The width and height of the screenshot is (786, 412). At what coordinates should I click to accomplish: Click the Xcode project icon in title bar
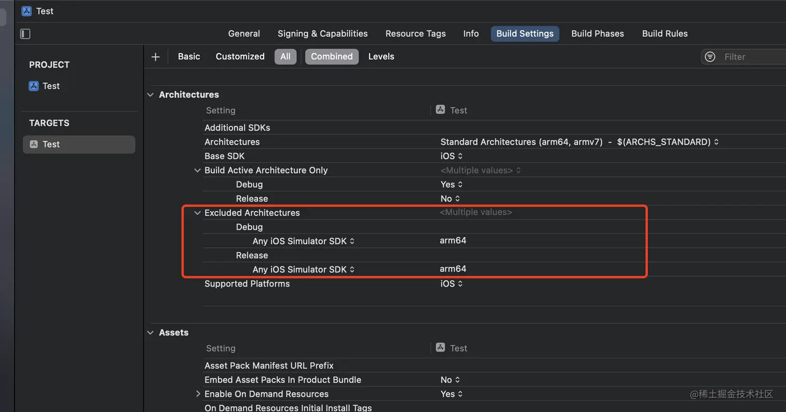point(27,11)
